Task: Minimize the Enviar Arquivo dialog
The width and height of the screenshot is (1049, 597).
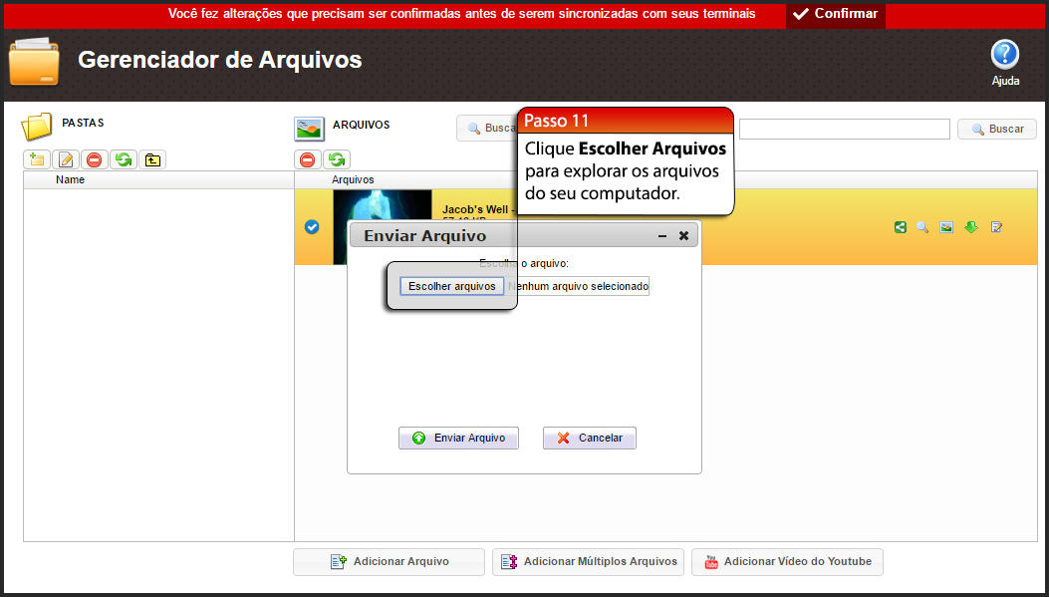Action: [661, 235]
